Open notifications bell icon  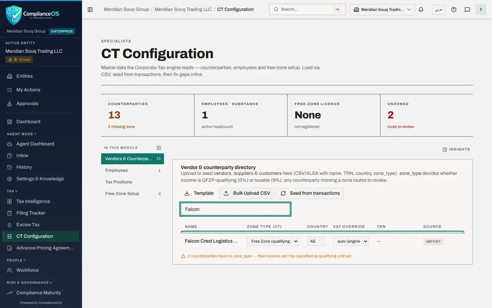click(421, 10)
